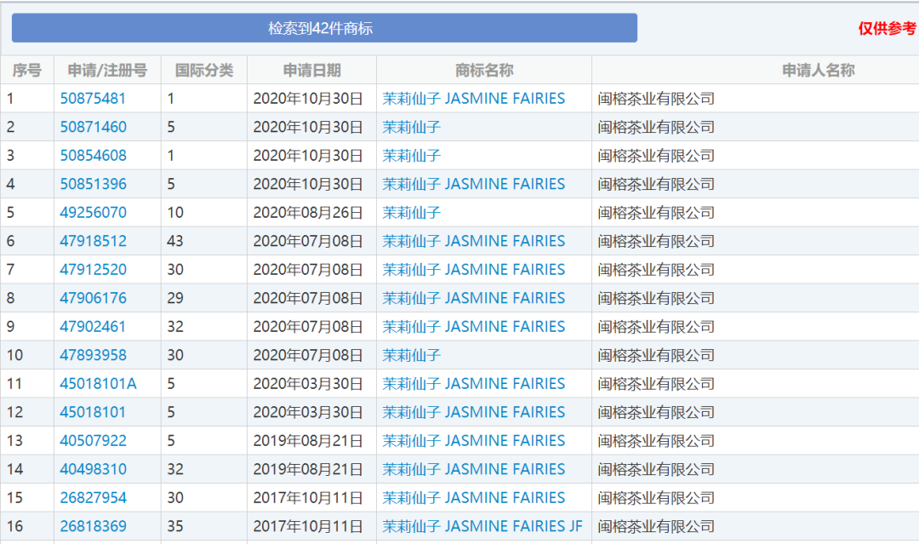Open registration number 47918512
919x544 pixels.
94,241
